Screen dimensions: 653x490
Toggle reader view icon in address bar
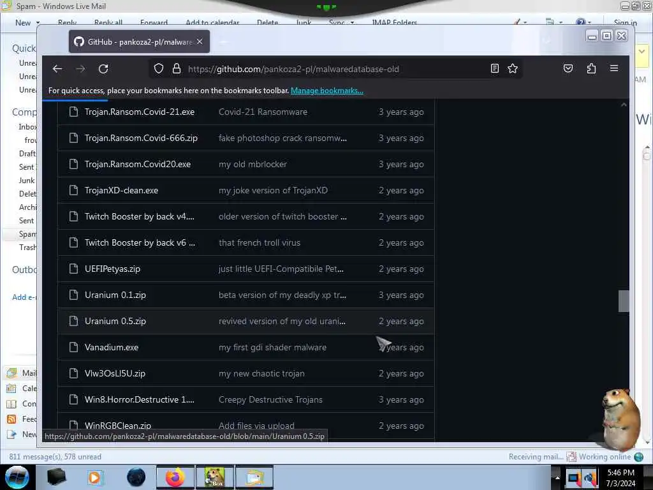coord(495,68)
